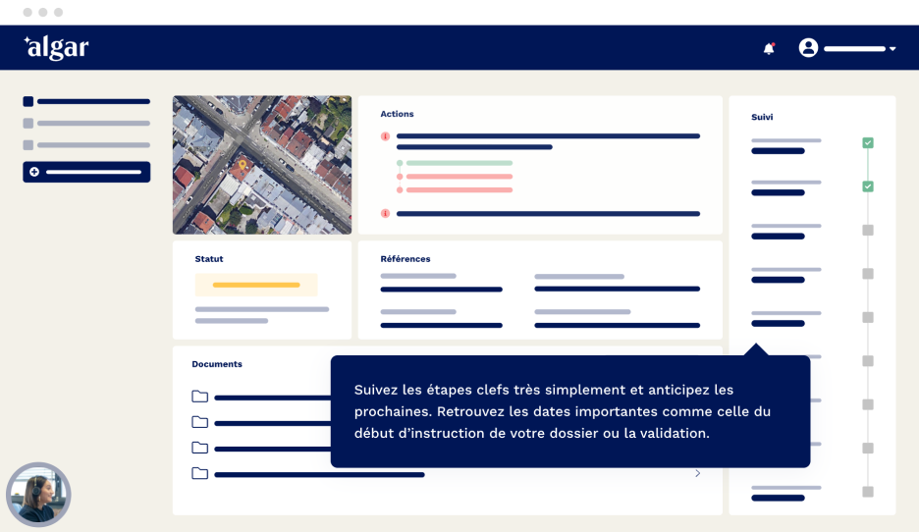Click the user avatar icon

coord(808,48)
